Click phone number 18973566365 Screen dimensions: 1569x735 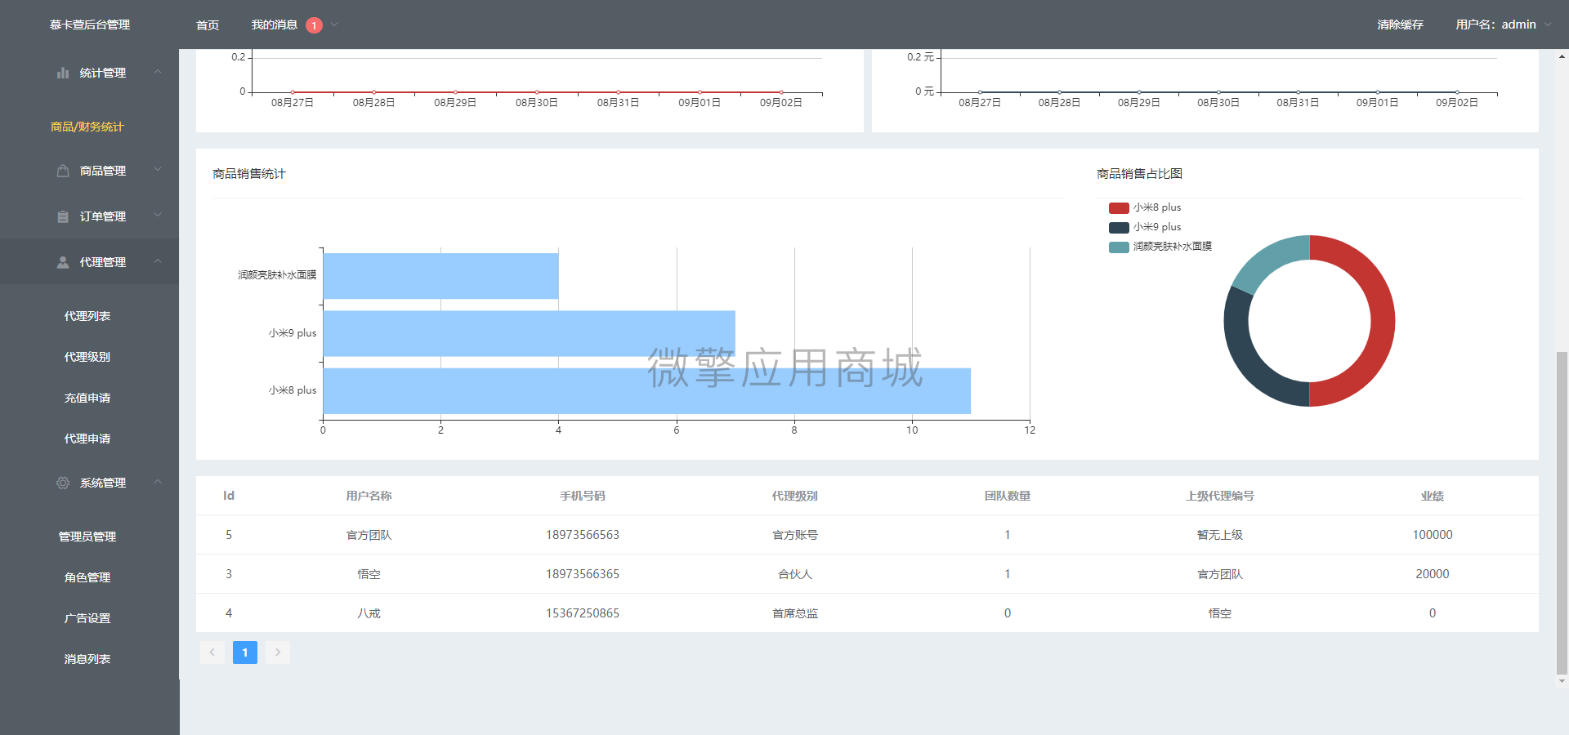(x=583, y=574)
